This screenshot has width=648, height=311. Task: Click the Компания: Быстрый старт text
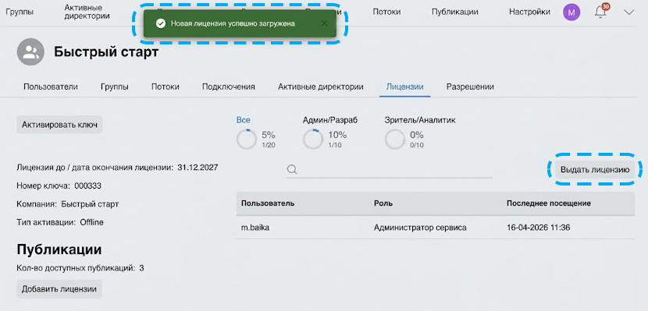coord(68,203)
